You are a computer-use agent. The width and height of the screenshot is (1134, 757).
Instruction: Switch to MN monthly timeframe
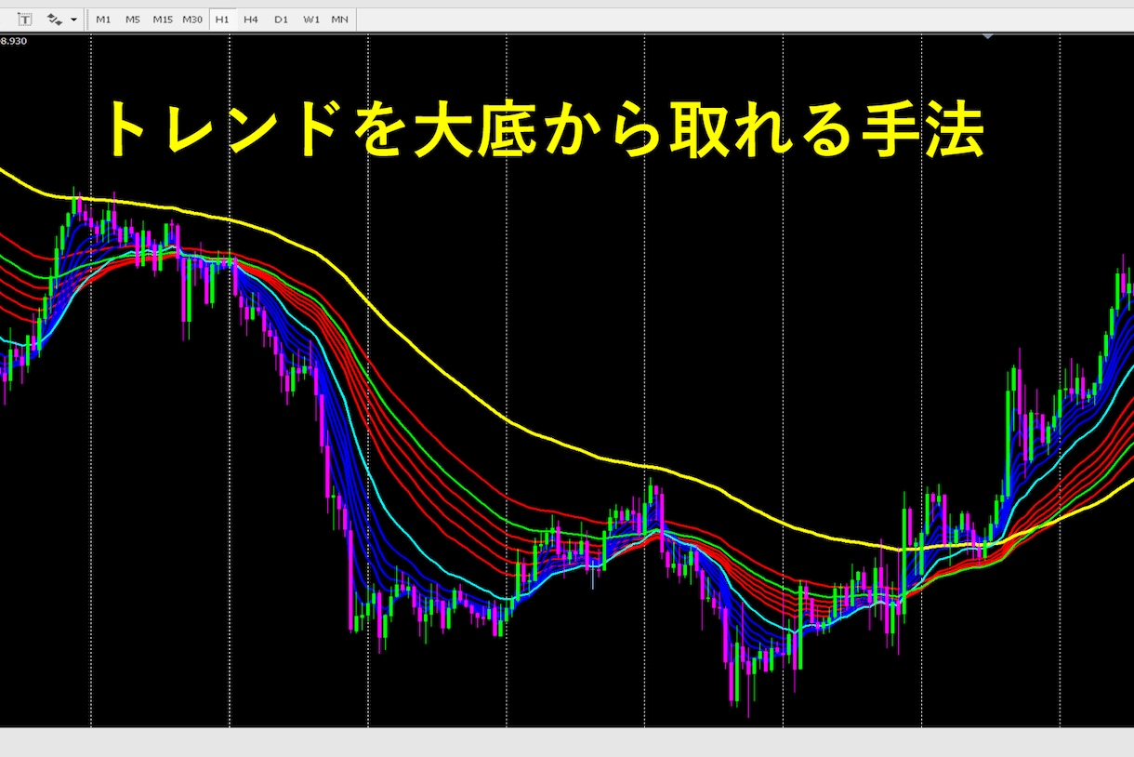click(x=340, y=19)
